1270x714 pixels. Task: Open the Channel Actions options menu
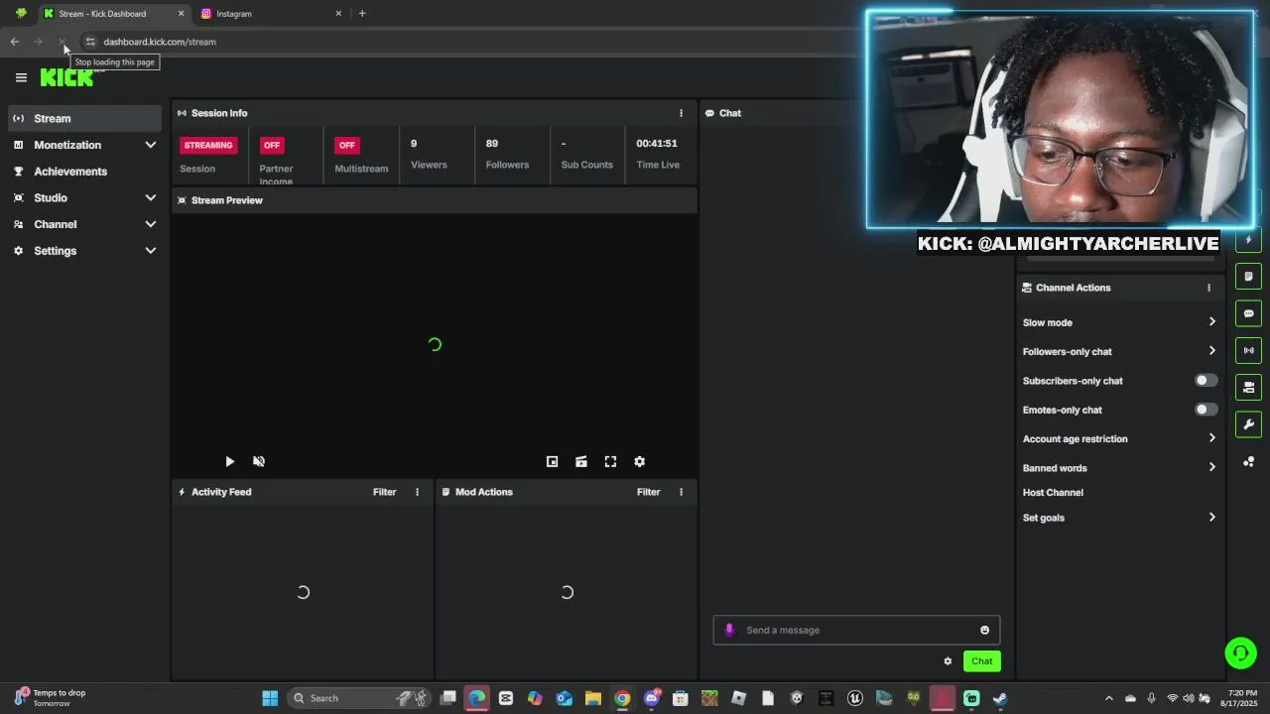tap(1208, 288)
